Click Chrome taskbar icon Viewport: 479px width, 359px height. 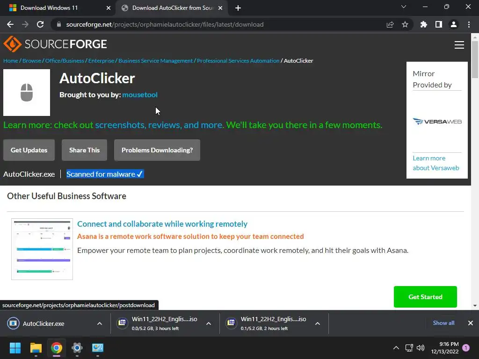coord(57,348)
